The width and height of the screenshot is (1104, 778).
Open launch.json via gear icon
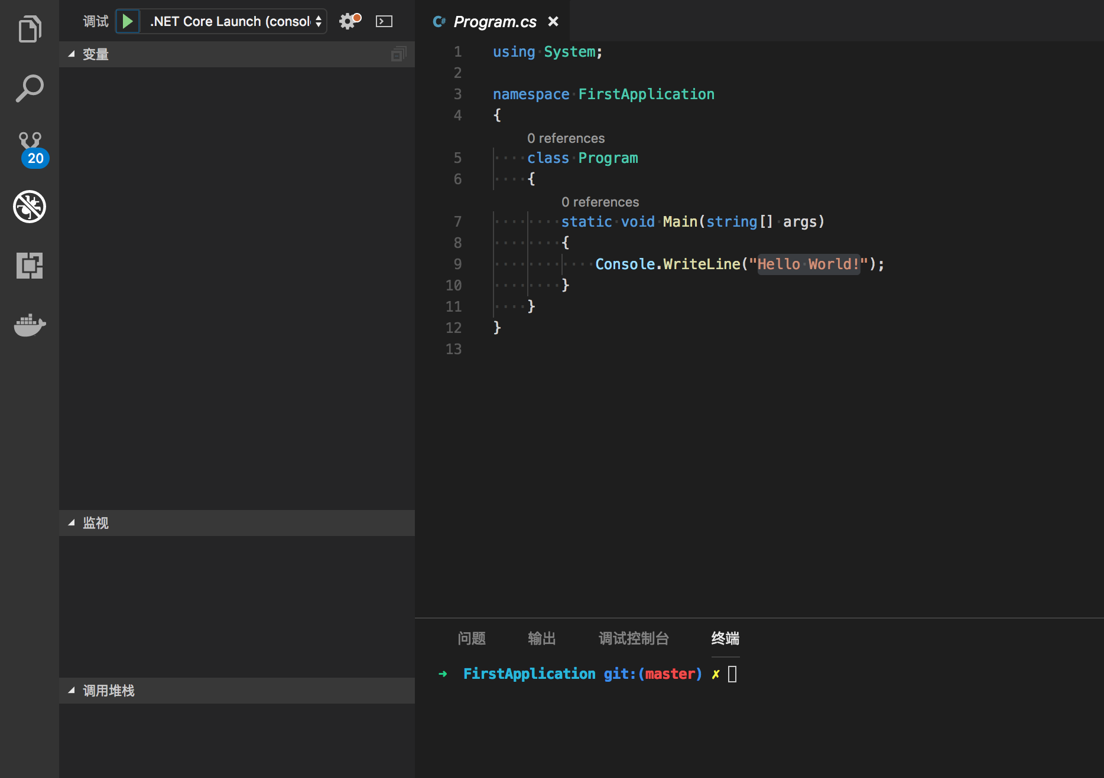click(350, 21)
